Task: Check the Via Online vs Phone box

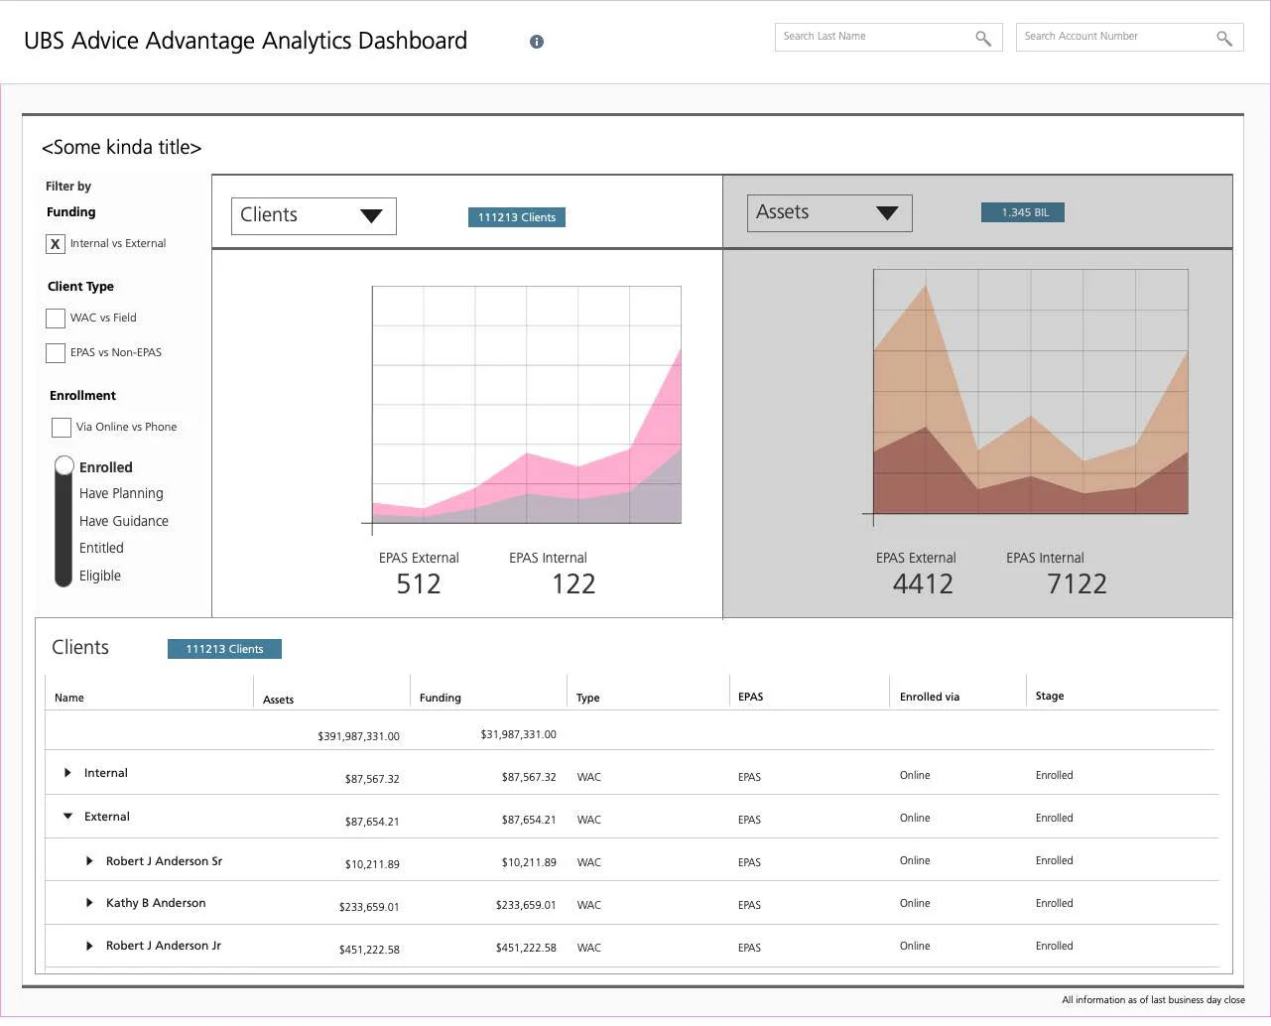Action: (62, 428)
